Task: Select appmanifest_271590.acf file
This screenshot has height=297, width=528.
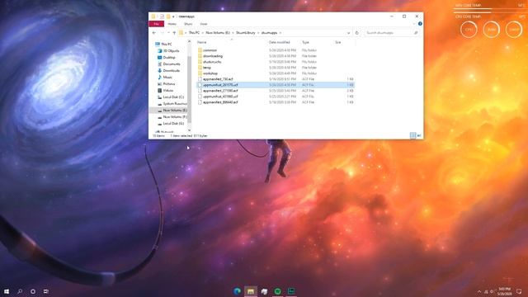Action: 220,91
